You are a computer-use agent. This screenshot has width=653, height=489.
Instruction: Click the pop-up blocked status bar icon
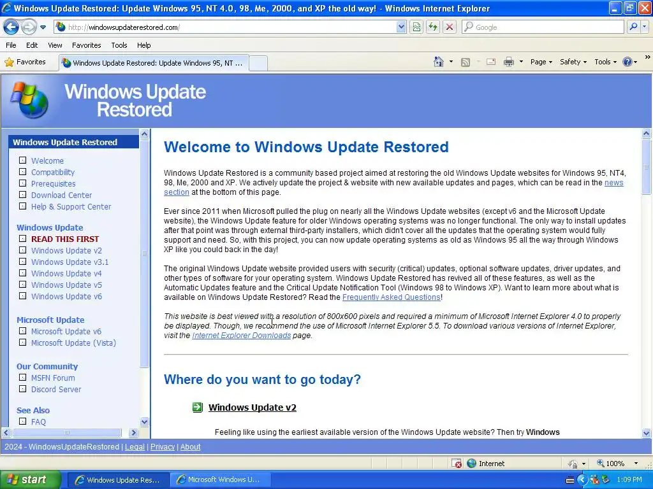(457, 464)
